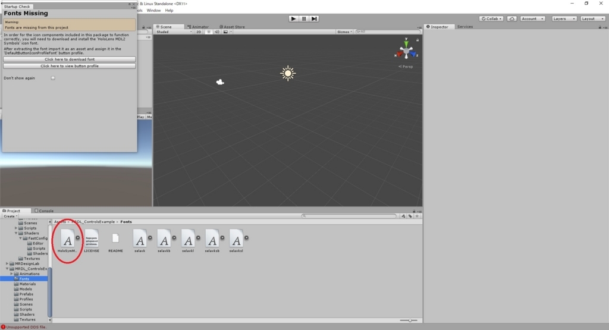Select the selavksl font asset

(236, 241)
